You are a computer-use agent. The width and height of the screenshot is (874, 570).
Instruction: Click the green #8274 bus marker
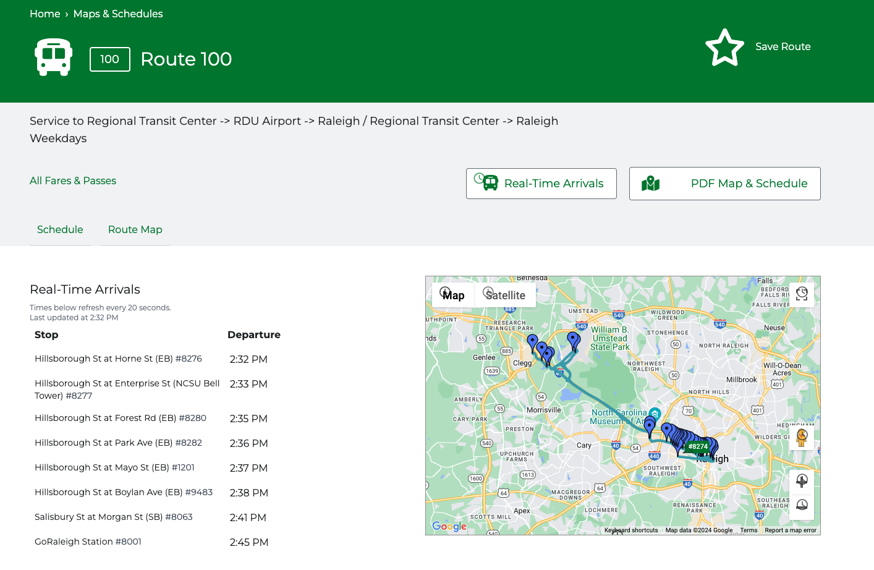[x=698, y=446]
